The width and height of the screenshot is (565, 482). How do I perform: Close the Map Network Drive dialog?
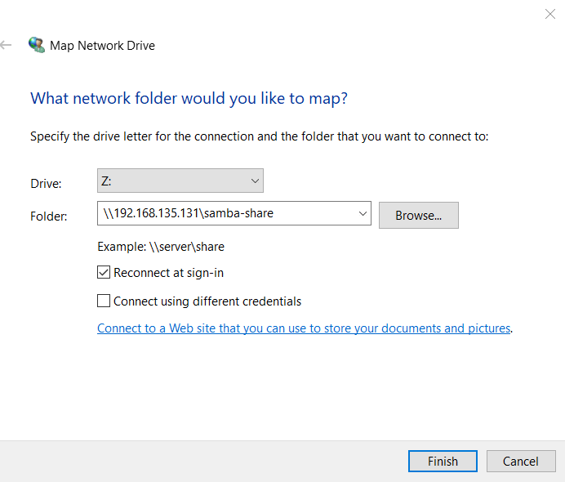[549, 14]
